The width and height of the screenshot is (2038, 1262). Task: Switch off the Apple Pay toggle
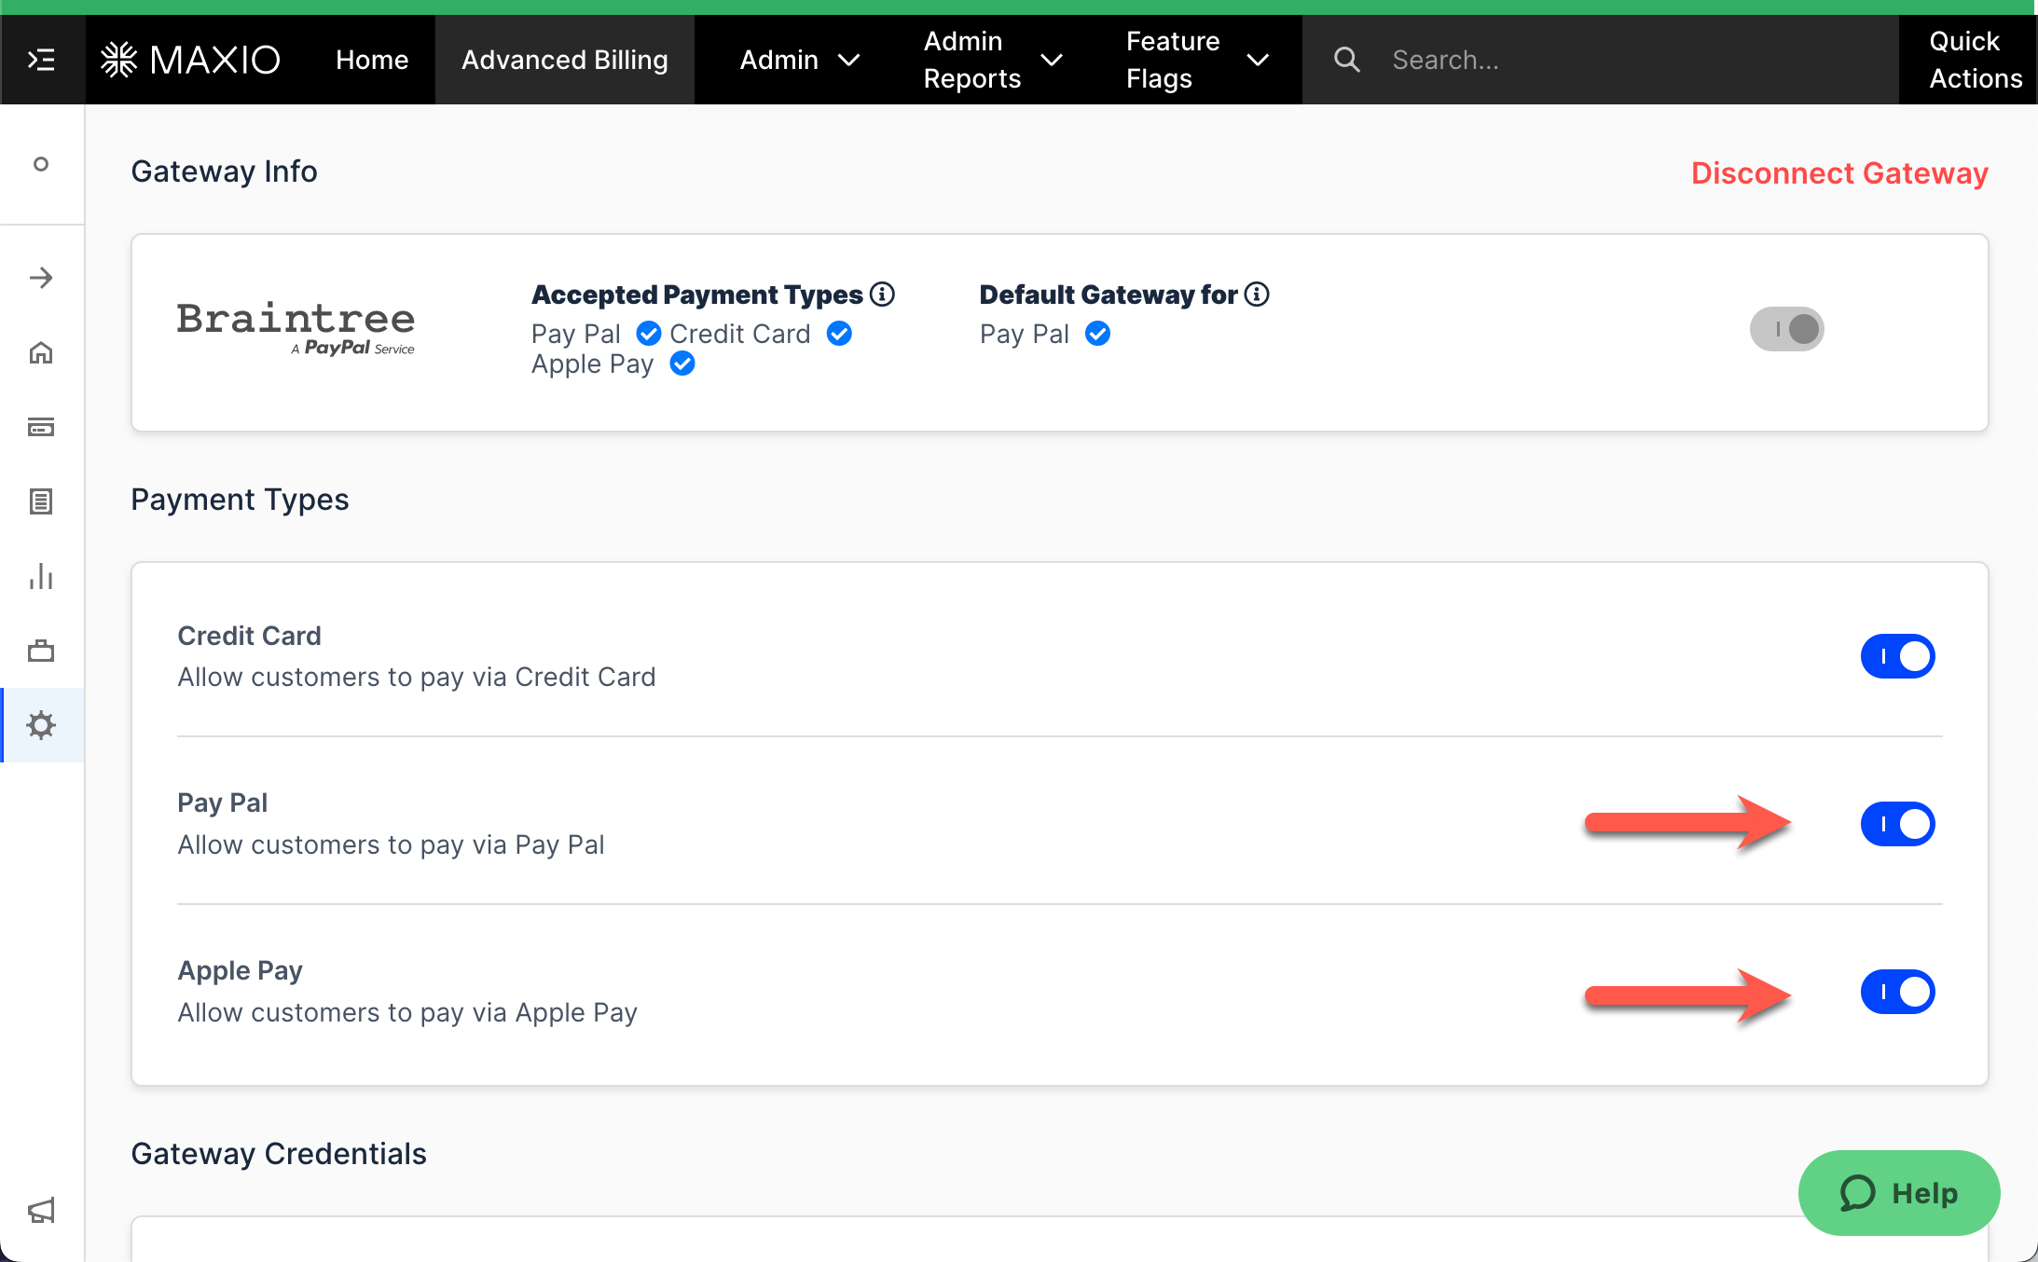click(1897, 992)
